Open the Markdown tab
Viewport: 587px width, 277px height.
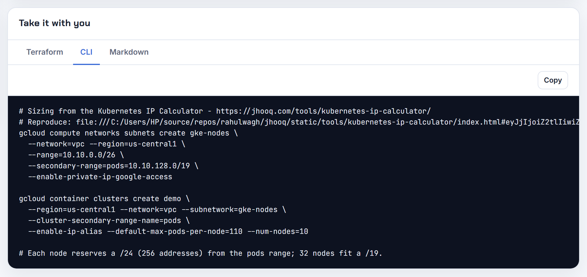129,52
